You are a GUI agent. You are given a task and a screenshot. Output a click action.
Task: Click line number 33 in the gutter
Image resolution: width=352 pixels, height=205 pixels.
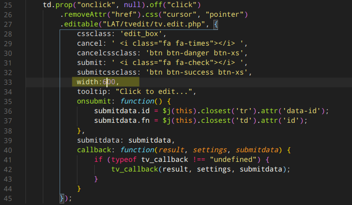tap(8, 82)
